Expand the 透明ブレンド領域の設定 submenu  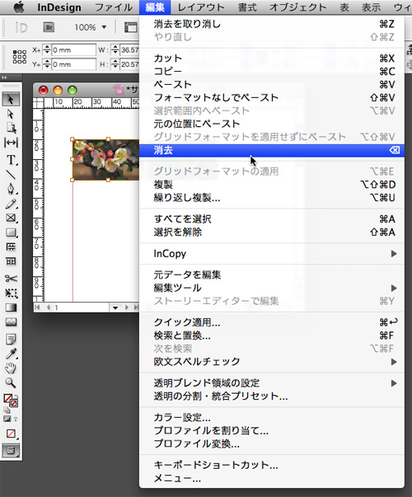pos(272,383)
